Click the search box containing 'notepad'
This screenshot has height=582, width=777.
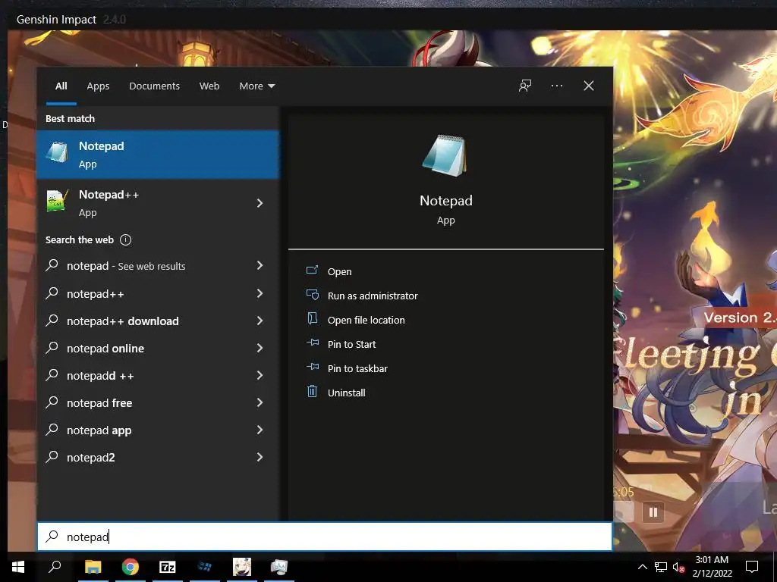(325, 537)
